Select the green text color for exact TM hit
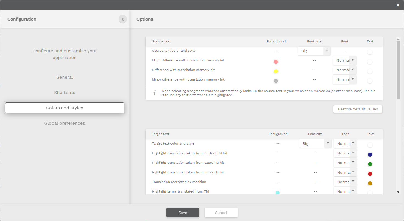 pyautogui.click(x=370, y=164)
